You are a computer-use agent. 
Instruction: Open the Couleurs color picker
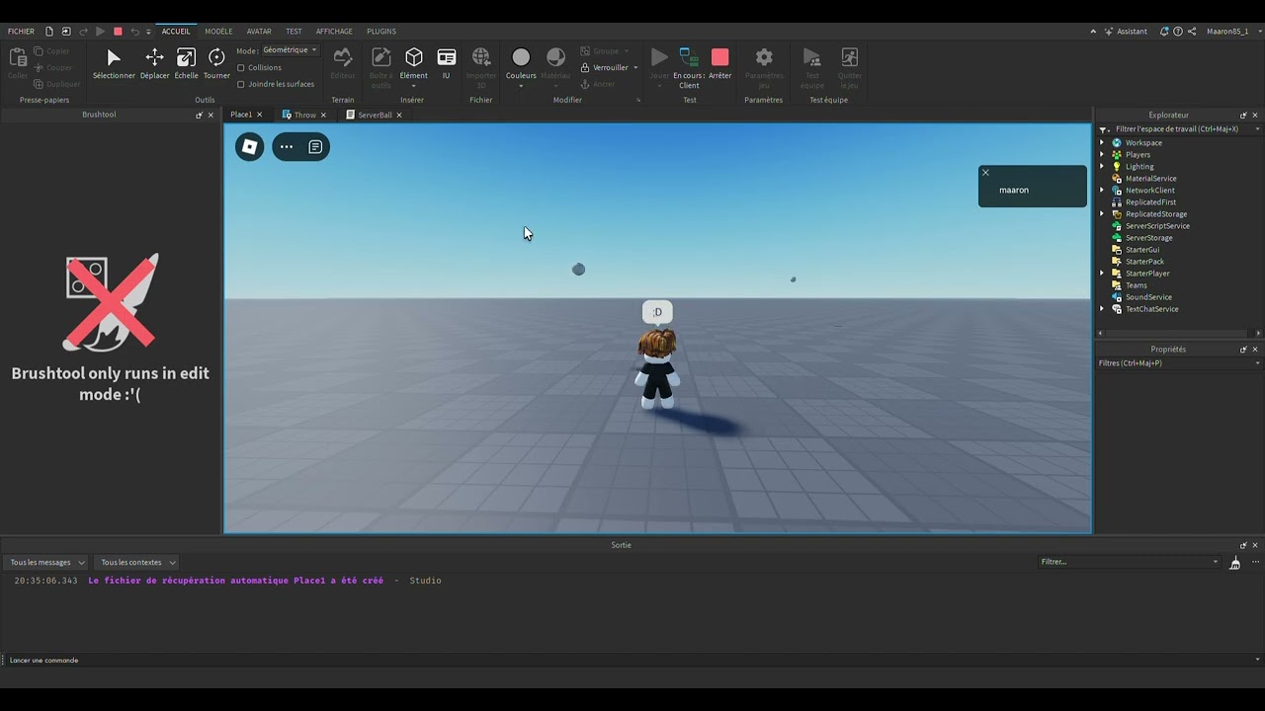click(521, 65)
